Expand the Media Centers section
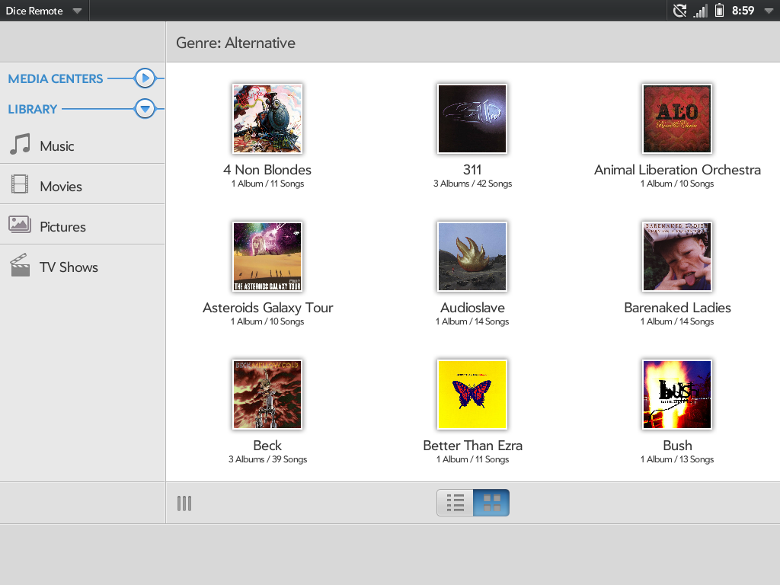780x585 pixels. point(145,78)
